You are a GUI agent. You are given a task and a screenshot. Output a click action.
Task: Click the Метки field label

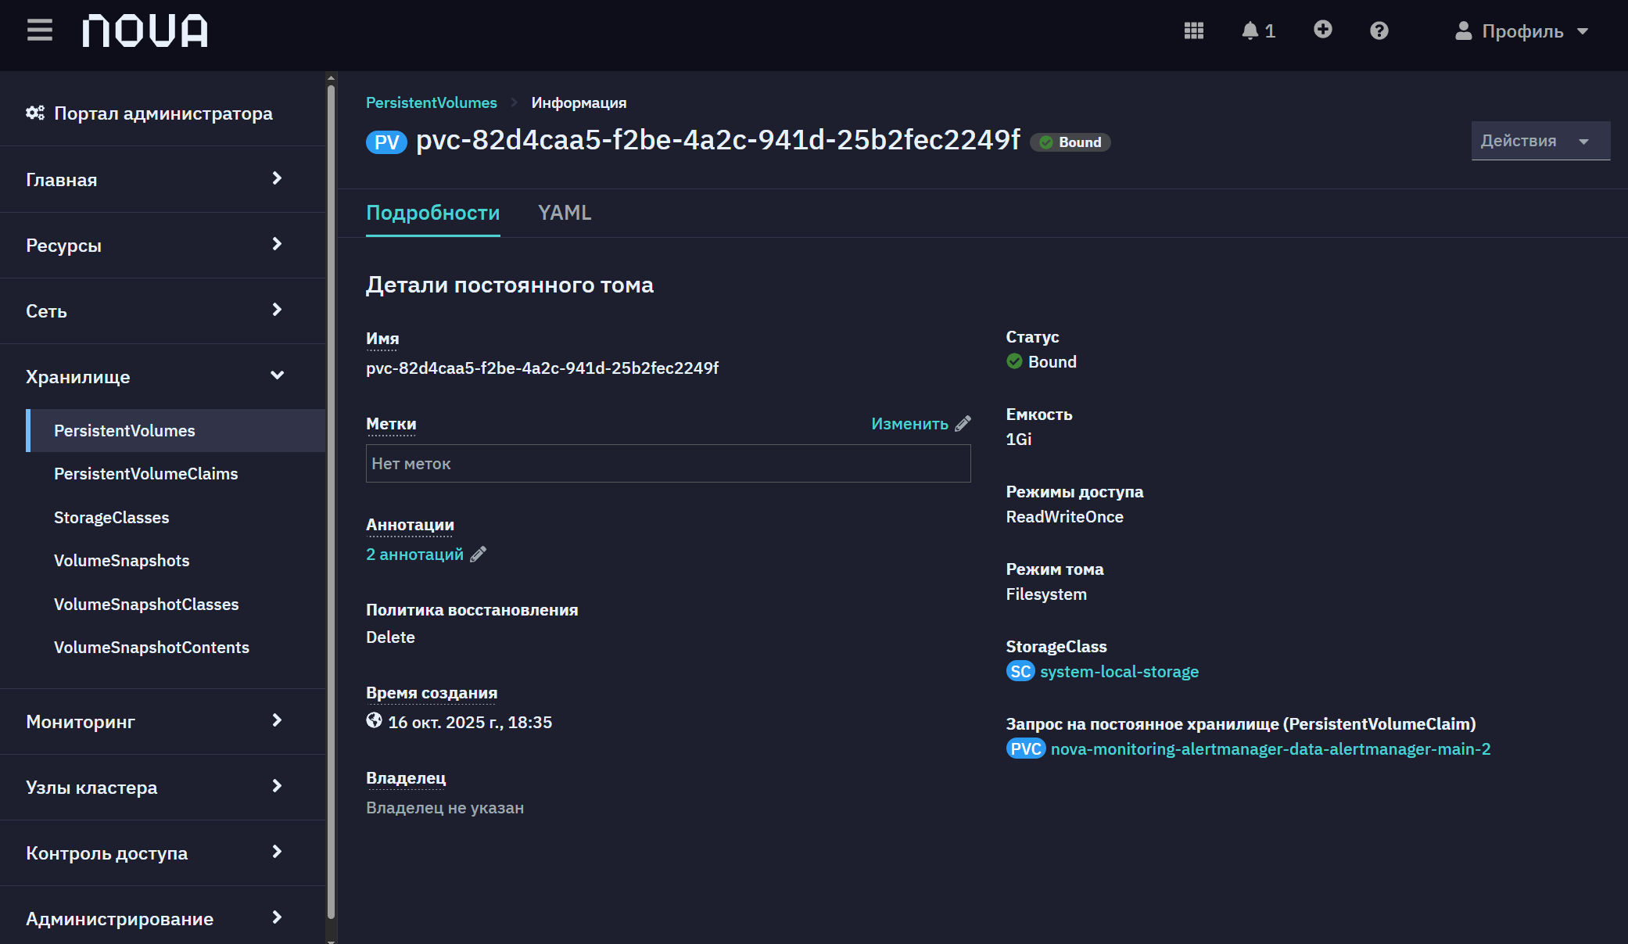[x=391, y=423]
